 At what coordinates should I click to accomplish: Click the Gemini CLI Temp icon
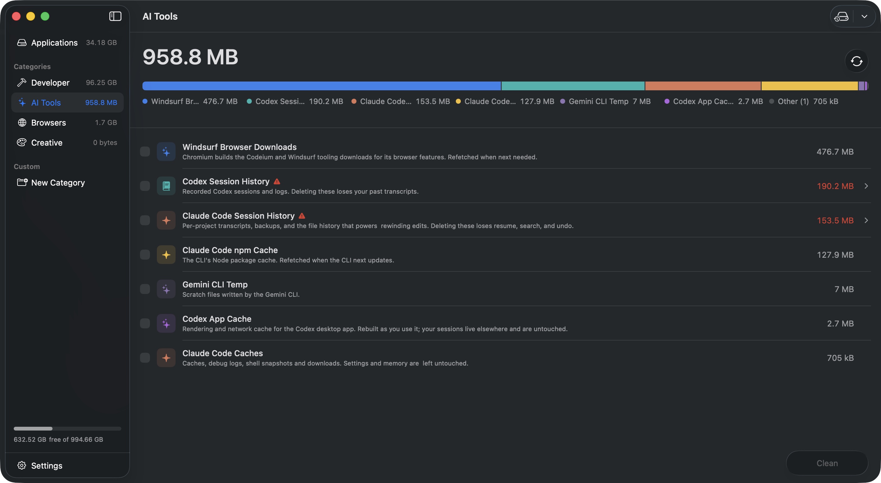pyautogui.click(x=166, y=289)
